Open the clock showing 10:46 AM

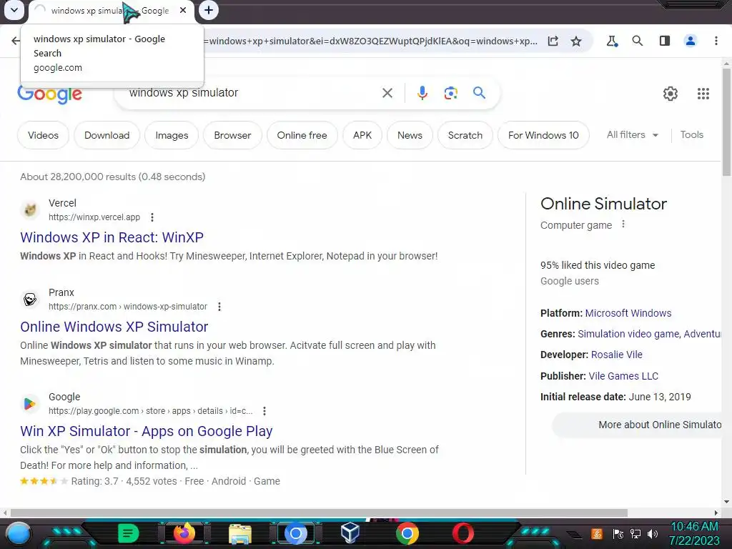pyautogui.click(x=694, y=533)
